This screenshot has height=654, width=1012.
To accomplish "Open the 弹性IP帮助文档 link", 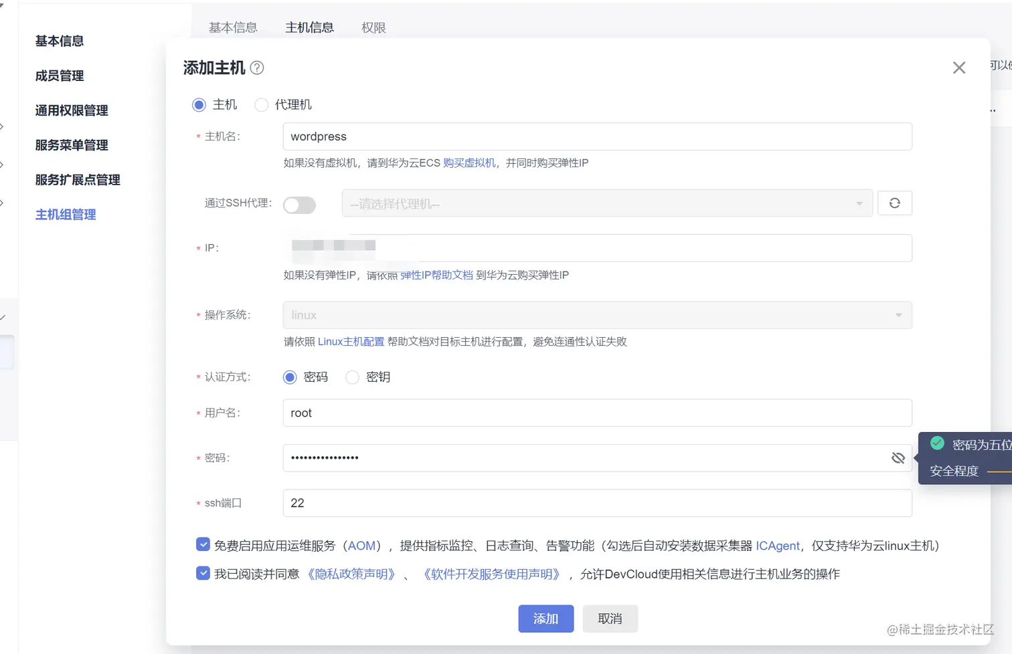I will coord(436,275).
